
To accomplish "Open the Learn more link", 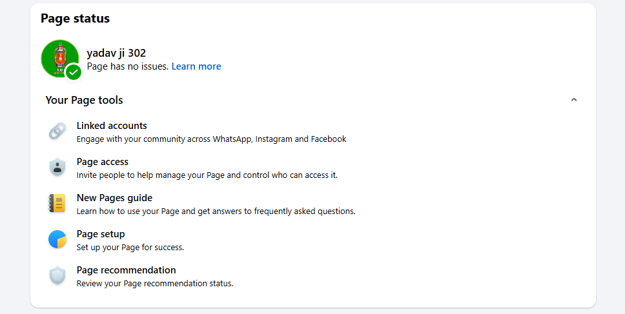I will (x=196, y=66).
